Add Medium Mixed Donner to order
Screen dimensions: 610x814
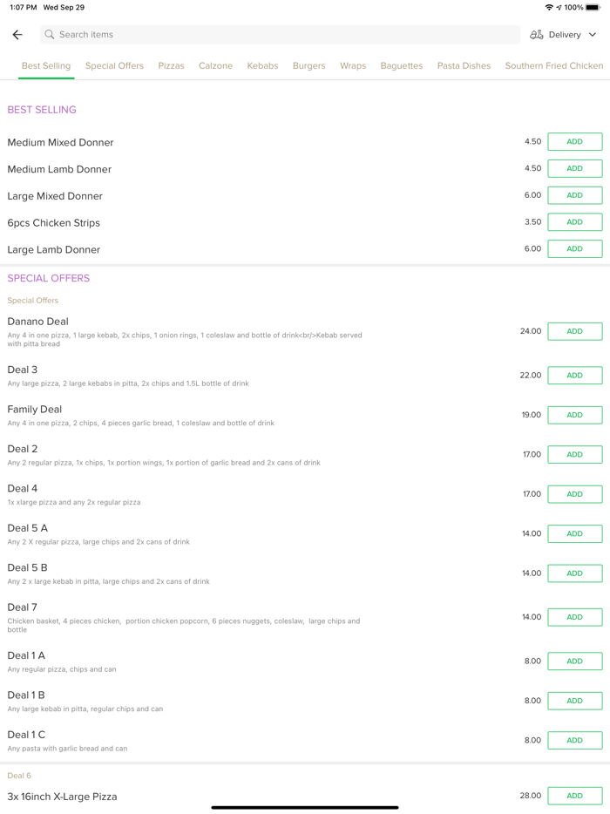[x=574, y=142]
